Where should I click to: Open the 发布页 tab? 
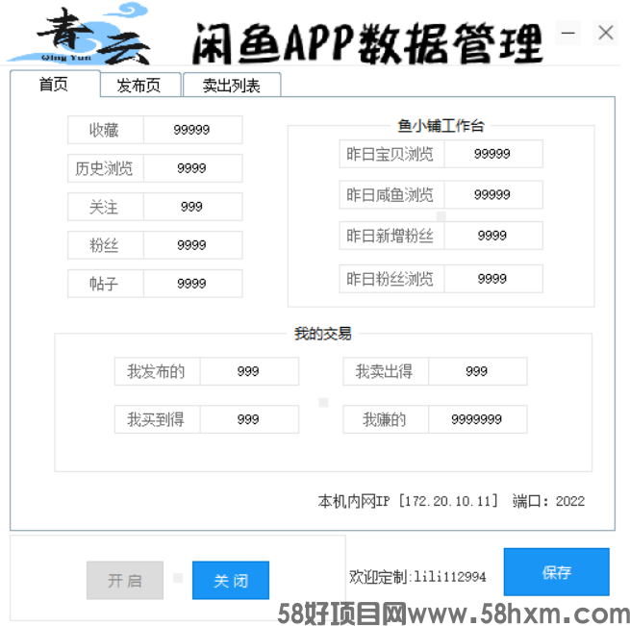click(x=140, y=86)
